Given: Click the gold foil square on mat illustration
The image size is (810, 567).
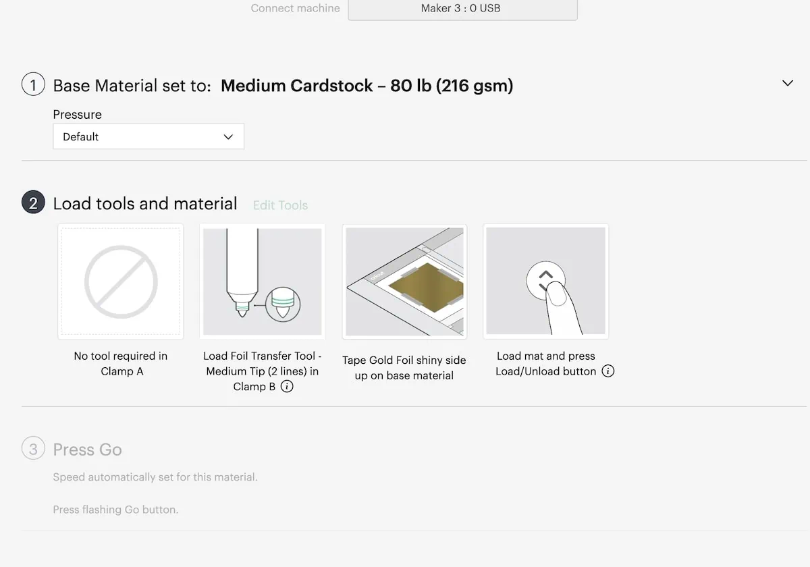Looking at the screenshot, I should click(425, 284).
